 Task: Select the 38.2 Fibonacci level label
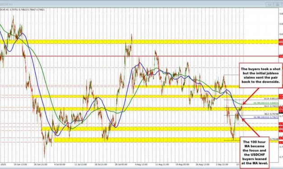(271, 114)
